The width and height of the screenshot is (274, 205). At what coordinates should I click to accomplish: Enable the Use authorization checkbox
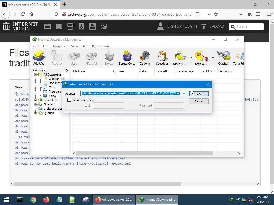[x=69, y=100]
